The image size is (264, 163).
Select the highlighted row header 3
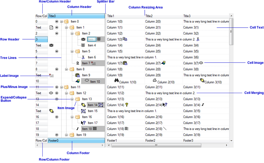41,40
